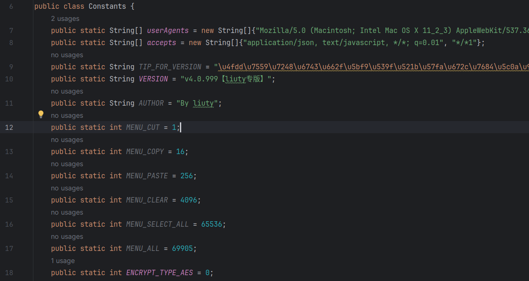
Task: Click 'no usages' hint above MENU_COPY
Action: tap(67, 140)
